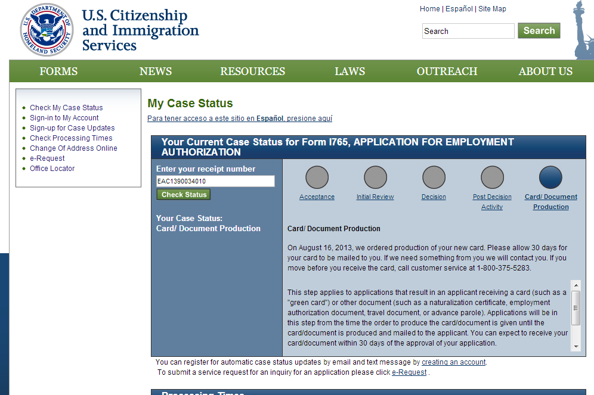
Task: Focus the Search text field
Action: [468, 31]
